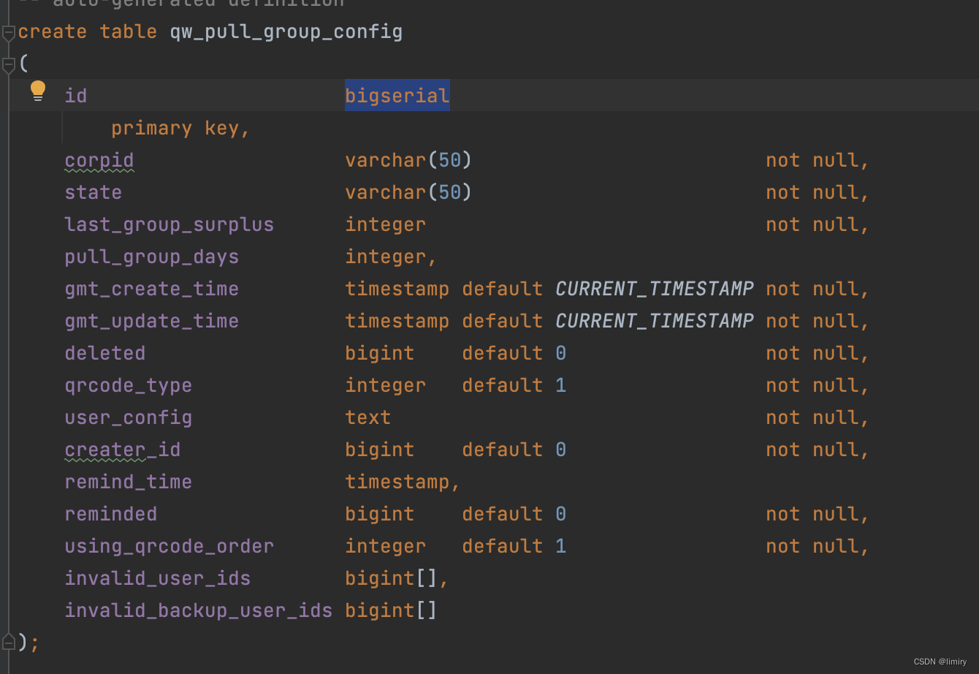
Task: Click the closing parenthesis fold marker
Action: click(x=8, y=642)
